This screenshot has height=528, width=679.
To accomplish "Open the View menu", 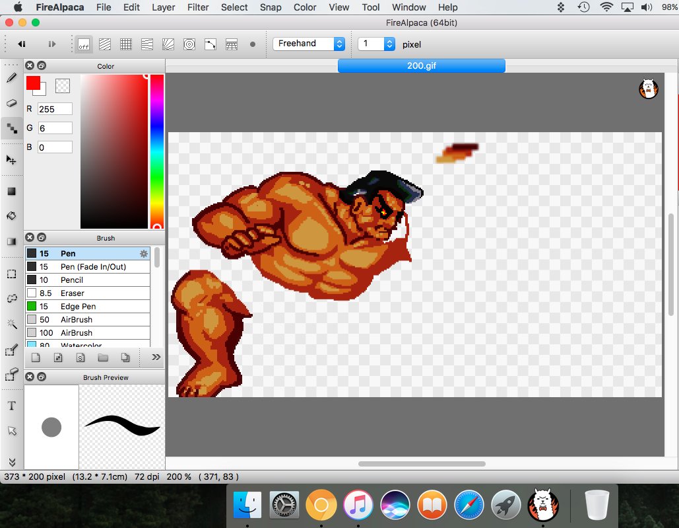I will point(339,7).
